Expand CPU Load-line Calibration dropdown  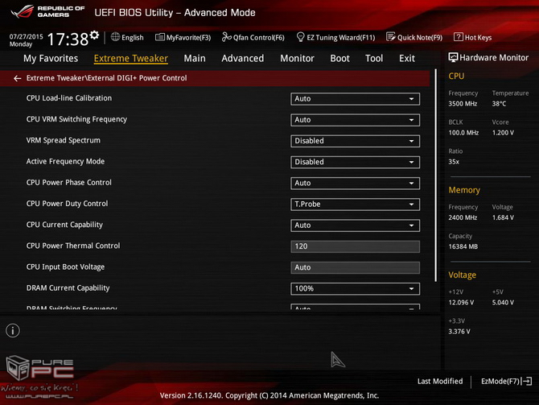(x=355, y=99)
